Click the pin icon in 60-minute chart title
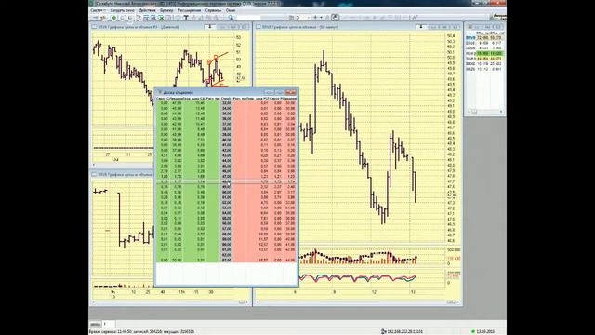This screenshot has height=335, width=595. 420,27
